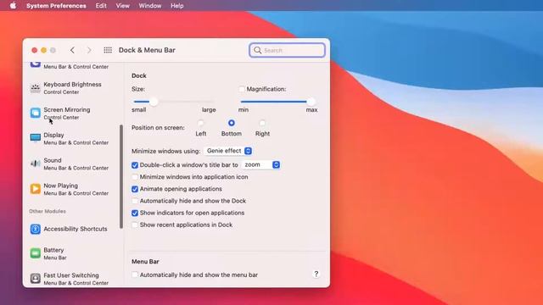Click the Search field
Image resolution: width=543 pixels, height=305 pixels.
point(287,50)
